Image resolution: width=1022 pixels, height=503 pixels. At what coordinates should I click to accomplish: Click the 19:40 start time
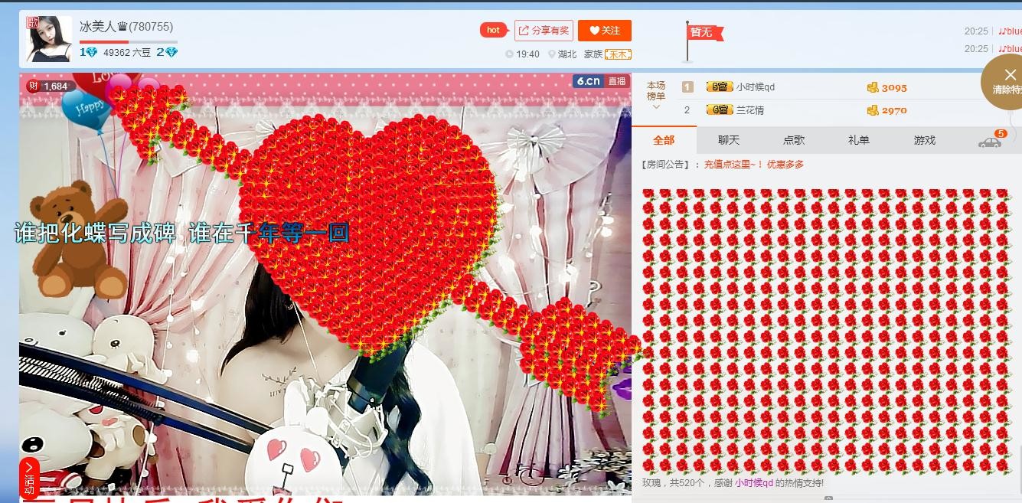[x=527, y=54]
